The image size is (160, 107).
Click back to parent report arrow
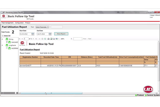(40, 39)
